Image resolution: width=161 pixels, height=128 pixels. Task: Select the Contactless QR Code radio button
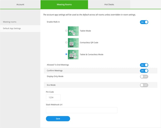pyautogui.click(x=66, y=43)
